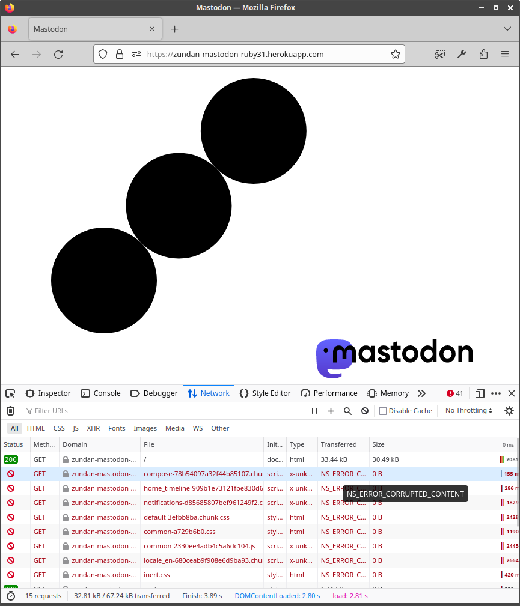Filter requests by Fonts
The width and height of the screenshot is (520, 606).
pos(117,428)
